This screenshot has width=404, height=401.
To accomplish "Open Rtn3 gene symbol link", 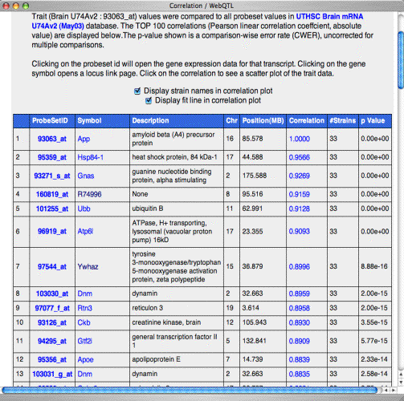I will pos(84,308).
